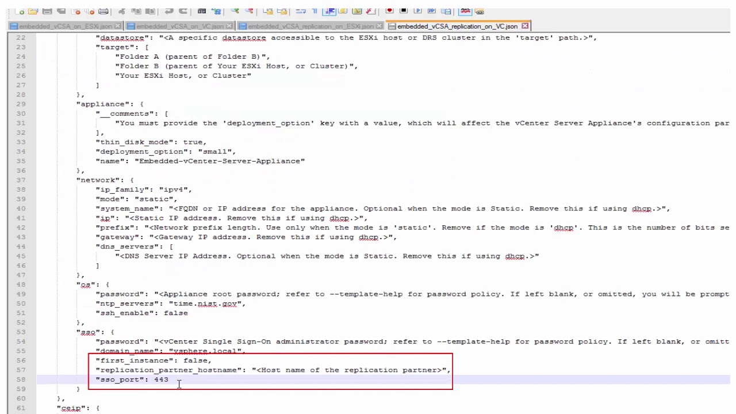
Task: Cut selection using the scissors icon
Action: point(122,11)
